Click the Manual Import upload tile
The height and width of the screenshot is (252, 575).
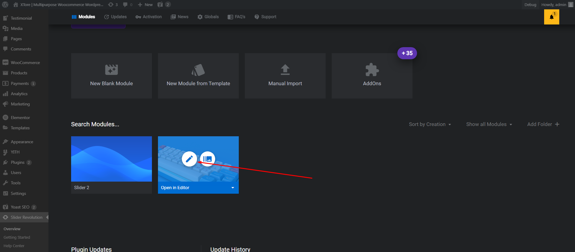coord(285,76)
